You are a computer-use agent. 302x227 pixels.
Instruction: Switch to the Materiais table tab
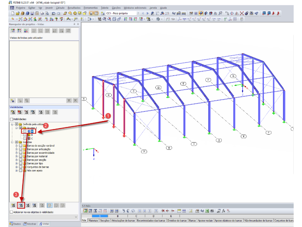coord(93,221)
